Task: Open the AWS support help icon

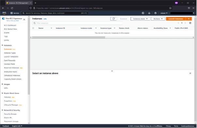Action: [x=155, y=13]
